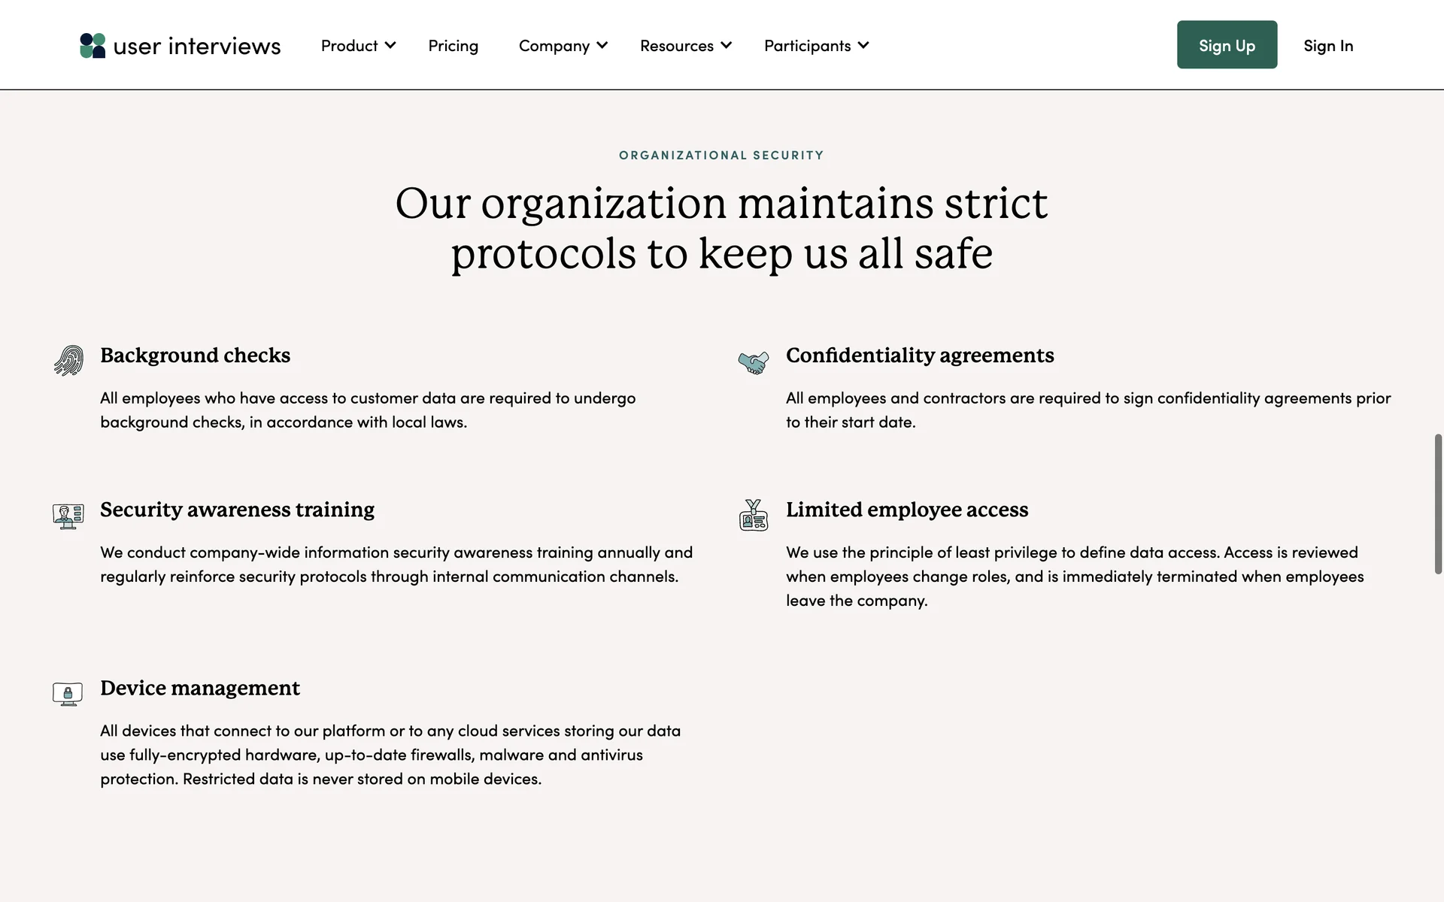The height and width of the screenshot is (902, 1444).
Task: Open the Resources dropdown arrow
Action: [726, 45]
